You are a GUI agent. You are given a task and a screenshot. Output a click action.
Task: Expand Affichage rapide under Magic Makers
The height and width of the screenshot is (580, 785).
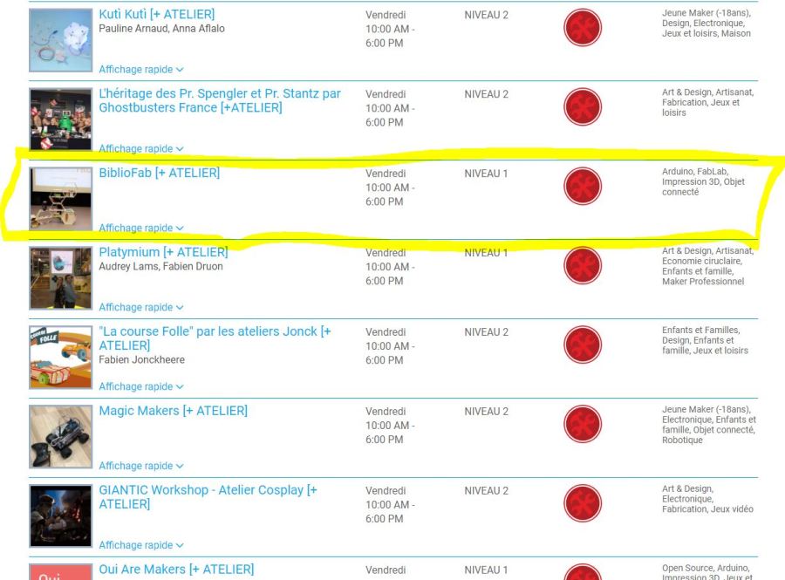tap(141, 467)
